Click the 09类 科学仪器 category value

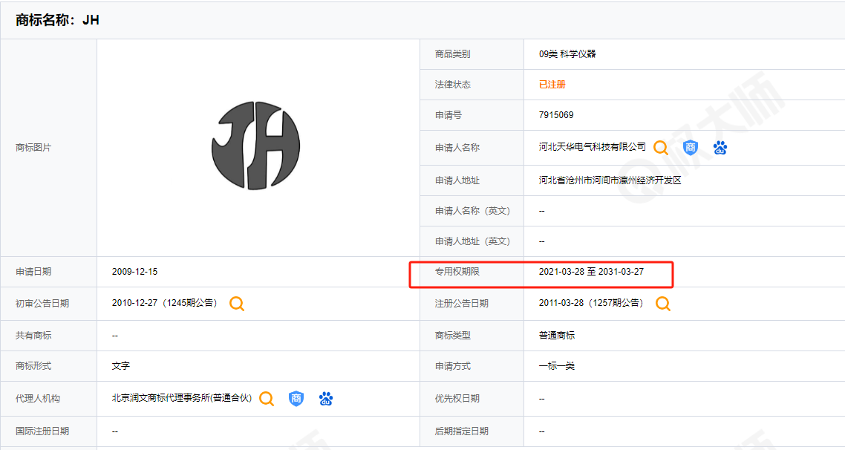(x=567, y=54)
